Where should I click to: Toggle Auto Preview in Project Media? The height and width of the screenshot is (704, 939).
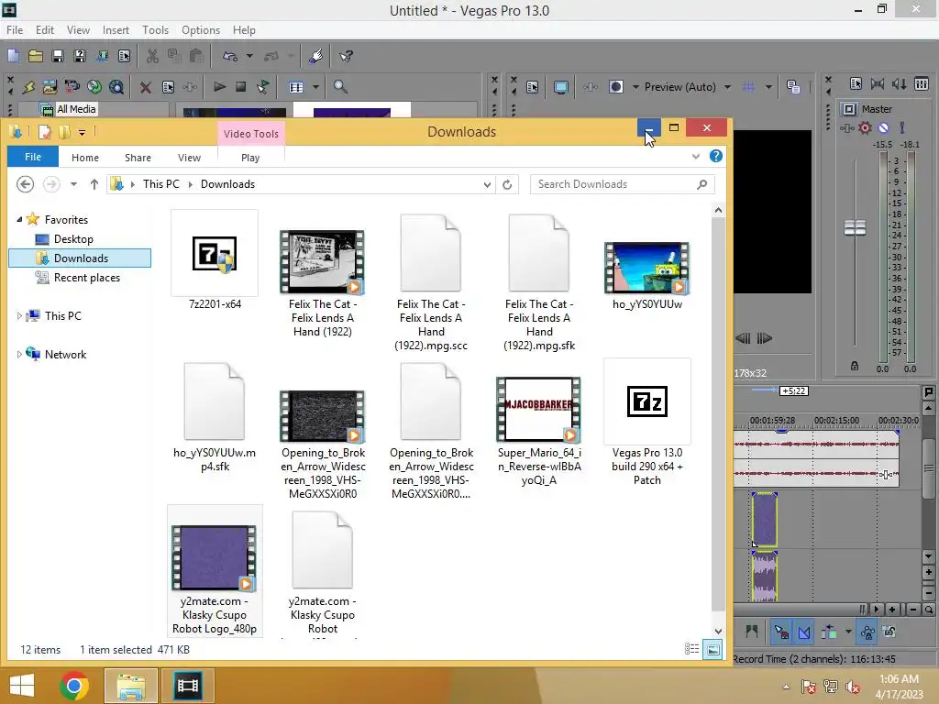pos(263,87)
